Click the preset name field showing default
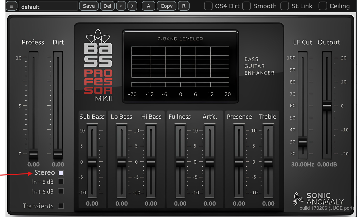Viewport: 357px width, 217px height. (x=48, y=6)
